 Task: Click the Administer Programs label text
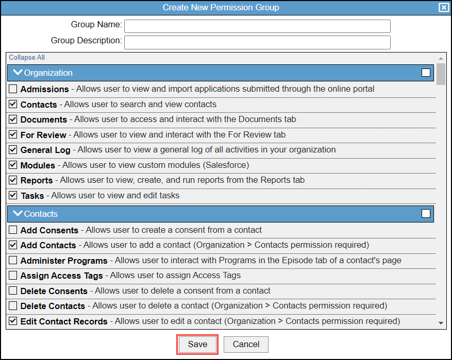tap(64, 261)
